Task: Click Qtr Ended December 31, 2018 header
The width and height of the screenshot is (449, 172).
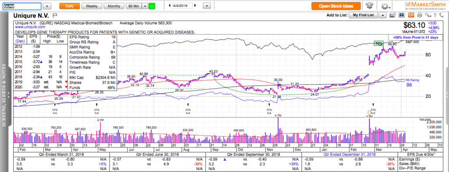Action: 346,154
